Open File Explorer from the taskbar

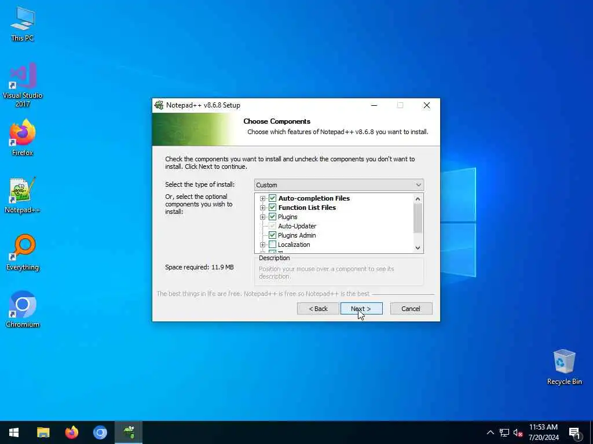[x=43, y=432]
